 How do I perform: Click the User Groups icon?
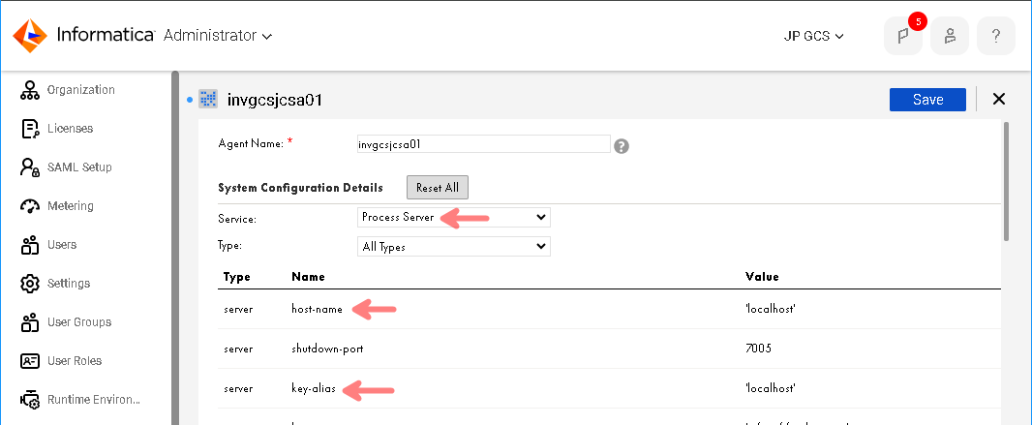point(30,322)
